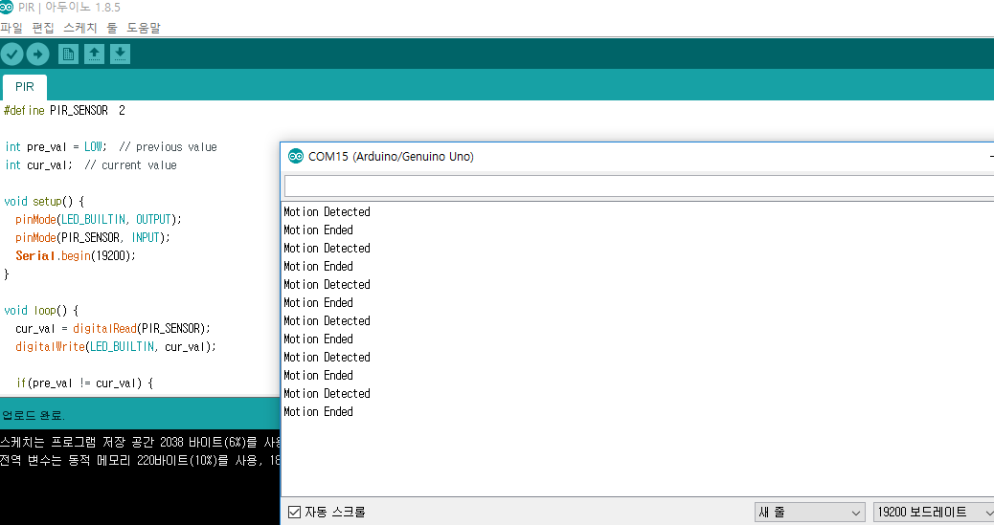Viewport: 994px width, 525px height.
Task: Click the Arduino logo in the COM15 title bar
Action: (x=295, y=156)
